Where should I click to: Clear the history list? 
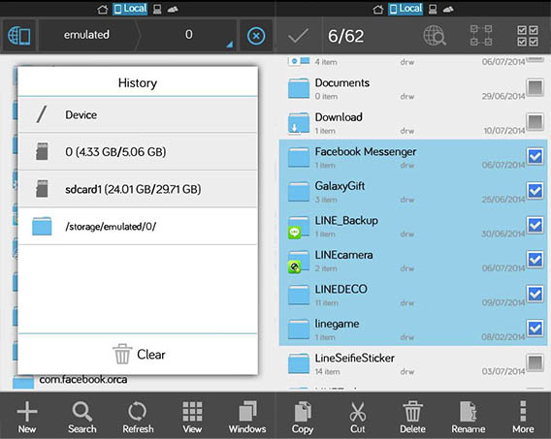point(138,354)
